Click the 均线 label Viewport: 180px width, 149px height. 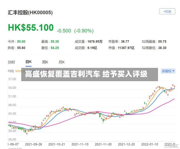click(x=11, y=71)
